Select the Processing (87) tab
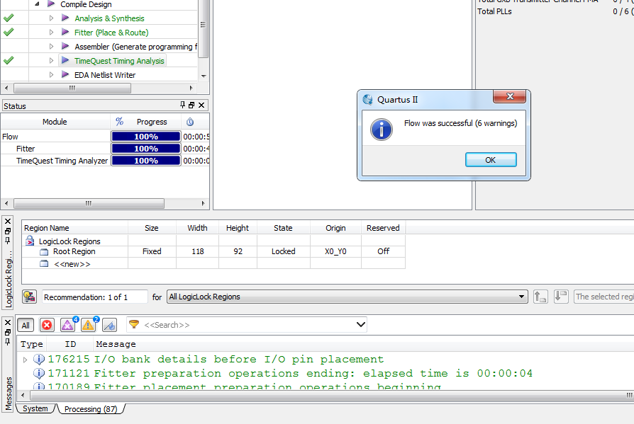634x424 pixels. [91, 409]
